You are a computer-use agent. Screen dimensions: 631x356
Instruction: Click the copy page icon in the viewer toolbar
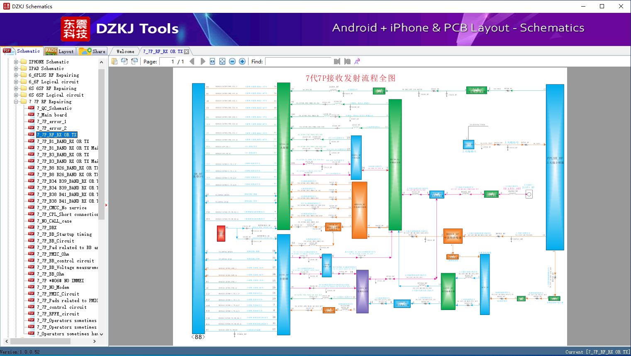pos(115,61)
